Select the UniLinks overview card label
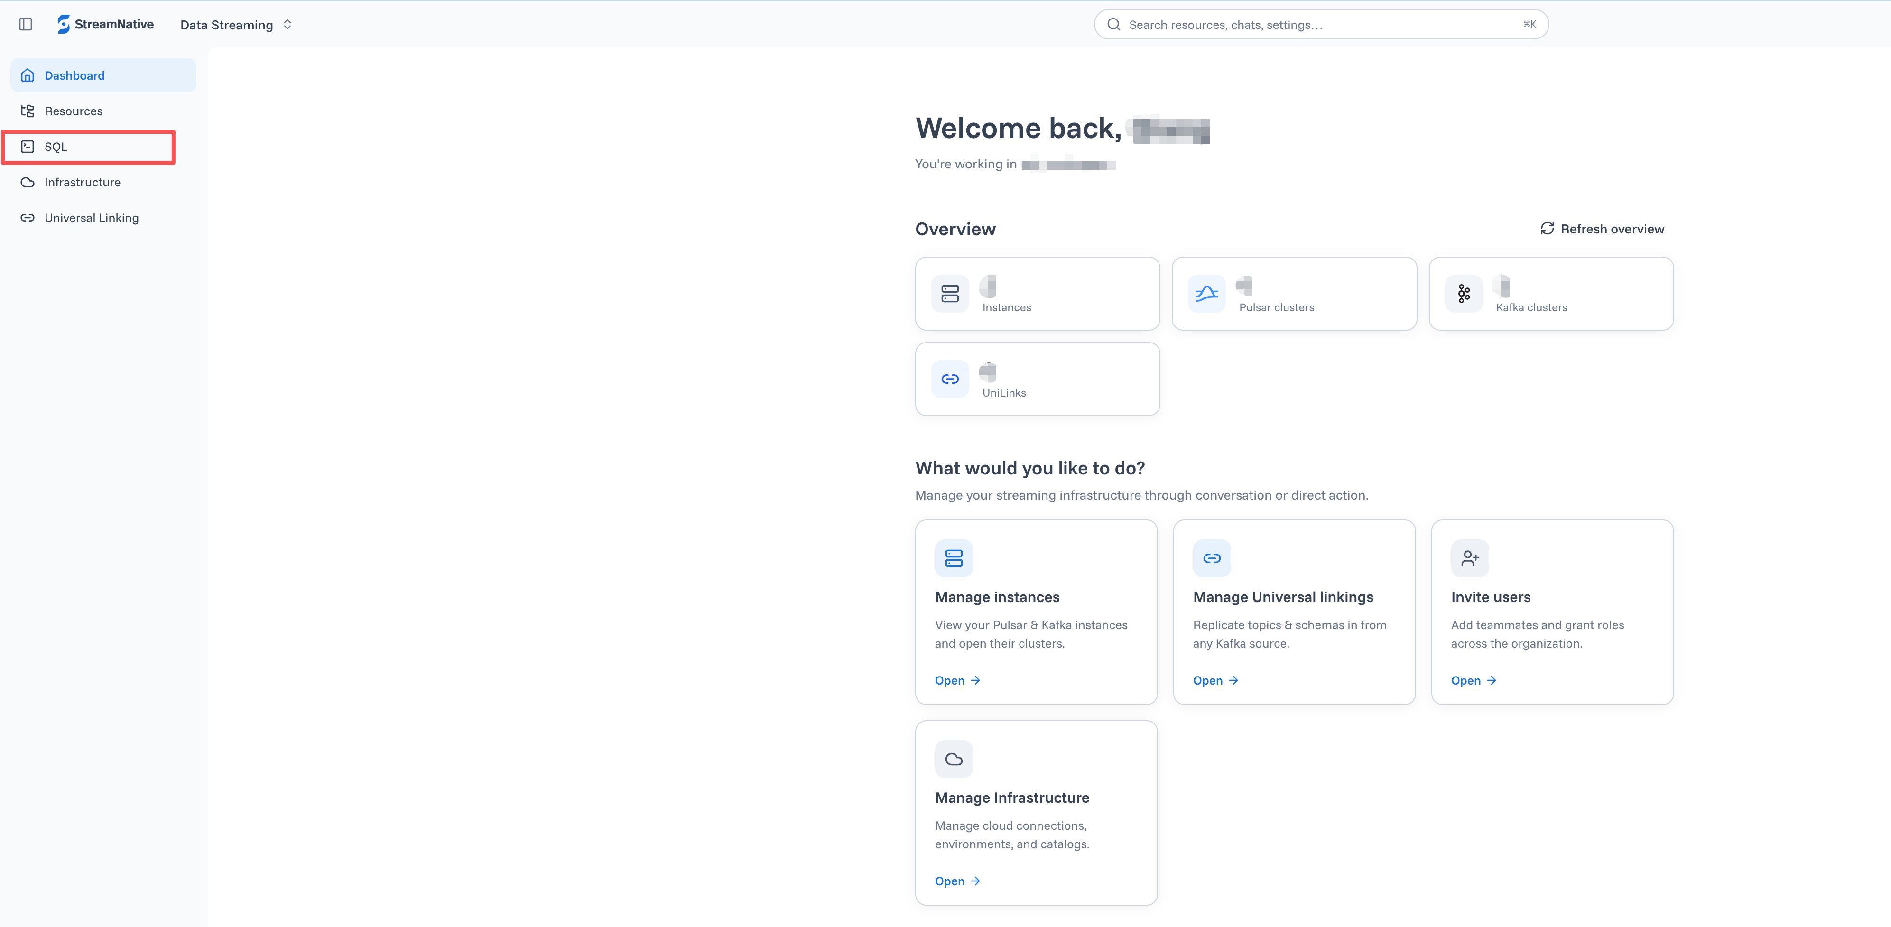Screen dimensions: 1891x927 point(1004,393)
